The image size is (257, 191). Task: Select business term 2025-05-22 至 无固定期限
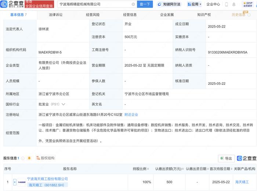(x=144, y=65)
